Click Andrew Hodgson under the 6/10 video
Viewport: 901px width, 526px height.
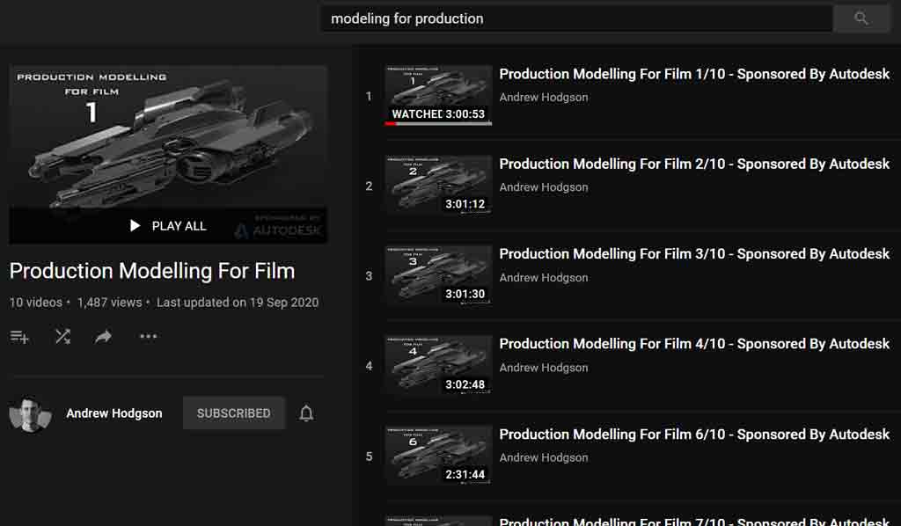tap(544, 457)
